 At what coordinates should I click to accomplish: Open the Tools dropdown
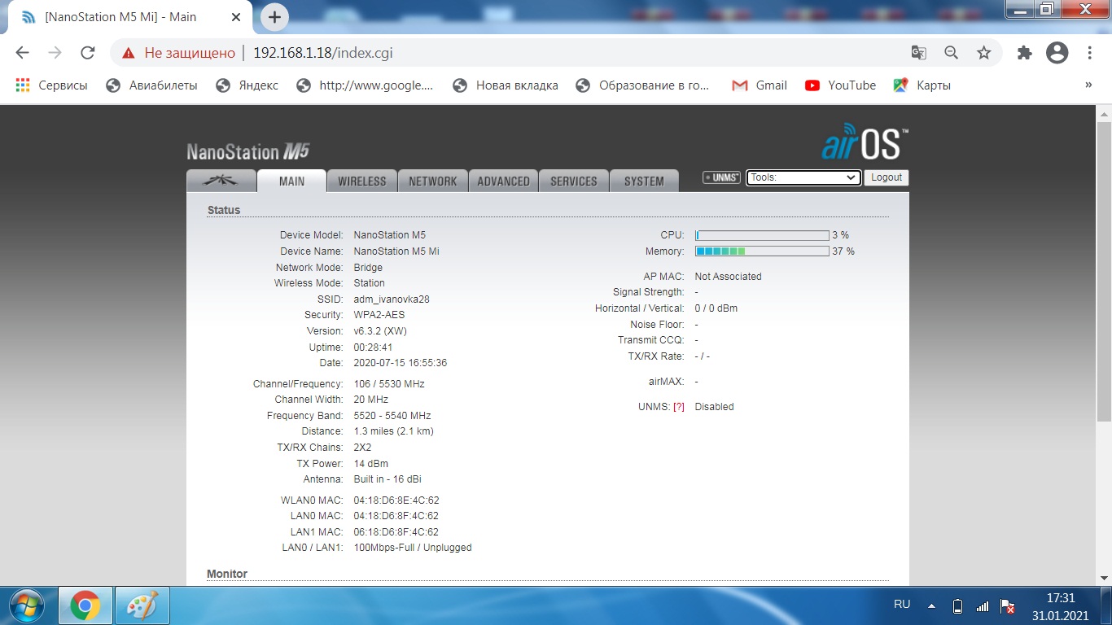pyautogui.click(x=803, y=177)
